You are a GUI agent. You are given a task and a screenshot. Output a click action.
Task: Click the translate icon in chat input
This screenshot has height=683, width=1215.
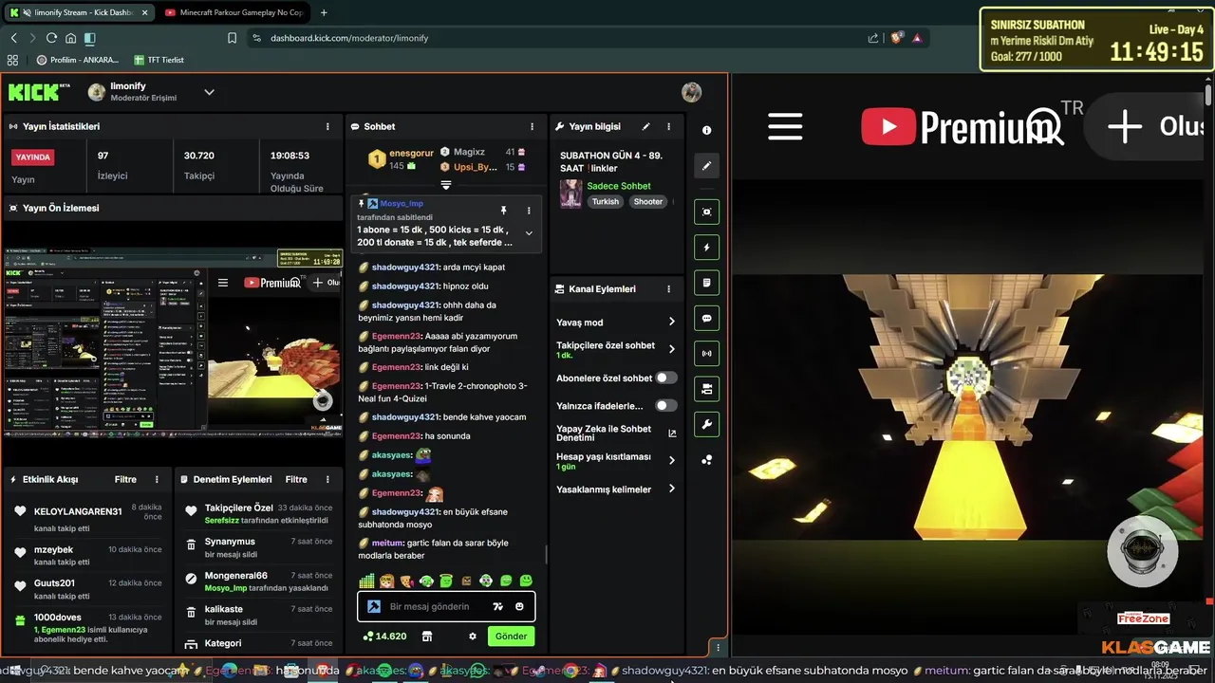pos(497,607)
